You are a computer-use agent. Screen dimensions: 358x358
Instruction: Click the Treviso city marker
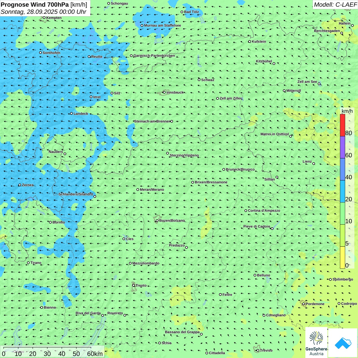click(258, 350)
